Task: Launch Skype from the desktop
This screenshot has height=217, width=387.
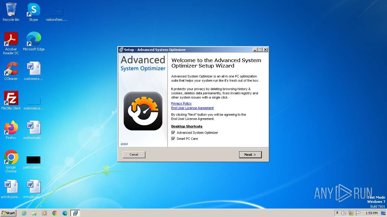Action: [34, 12]
